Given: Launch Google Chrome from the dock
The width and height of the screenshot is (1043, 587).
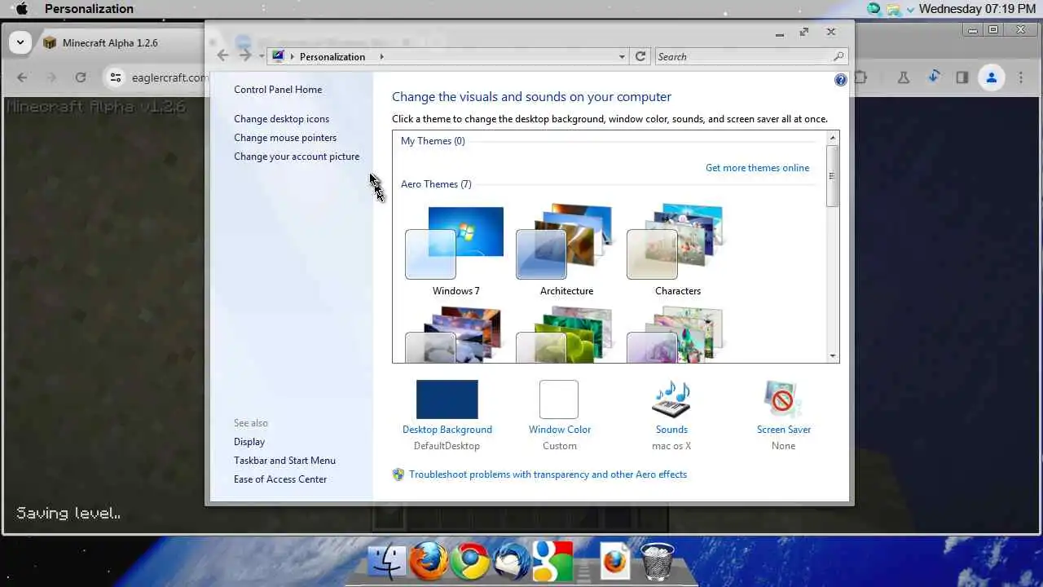Looking at the screenshot, I should point(470,561).
